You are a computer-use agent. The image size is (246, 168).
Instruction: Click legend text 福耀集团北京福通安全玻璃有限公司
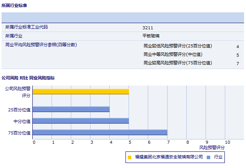pyautogui.click(x=169, y=157)
